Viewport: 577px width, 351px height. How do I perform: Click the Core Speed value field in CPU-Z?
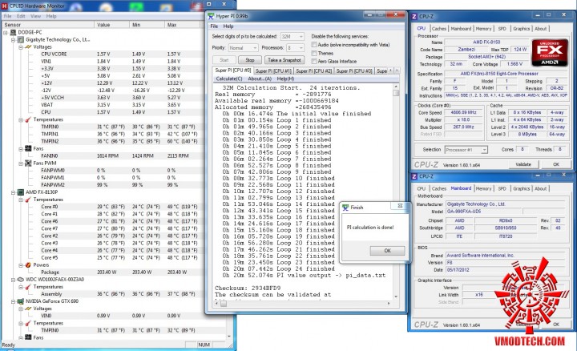click(463, 112)
